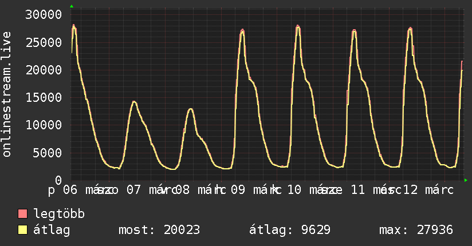Click the átlag: 9629 statistic
Viewport: 472px width, 246px height.
click(290, 230)
